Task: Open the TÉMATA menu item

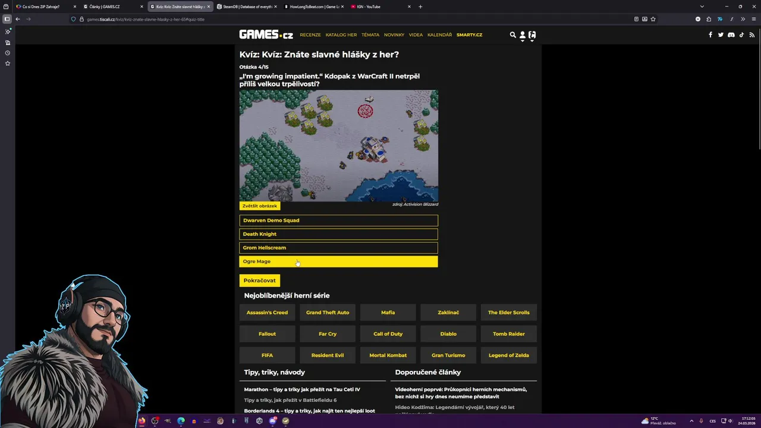Action: (x=370, y=35)
